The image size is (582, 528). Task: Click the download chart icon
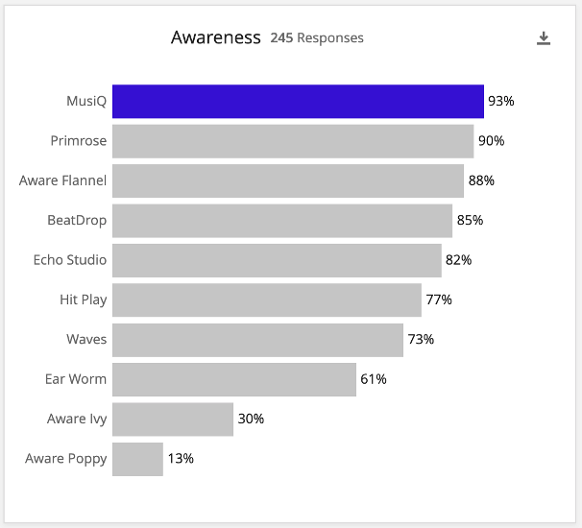[544, 38]
